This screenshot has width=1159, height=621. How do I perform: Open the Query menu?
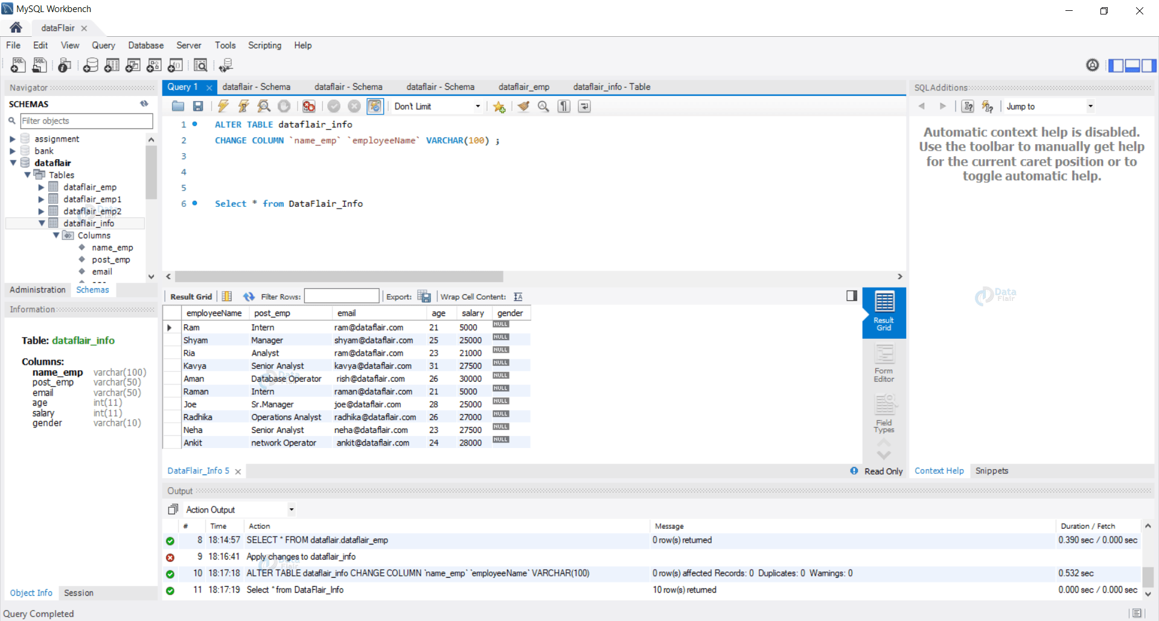point(103,45)
